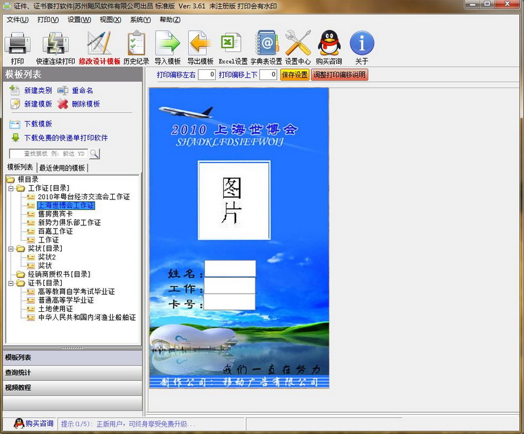Open the 视频教程 sidebar panel

tap(72, 388)
